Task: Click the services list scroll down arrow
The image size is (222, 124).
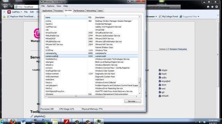Action: (139, 93)
